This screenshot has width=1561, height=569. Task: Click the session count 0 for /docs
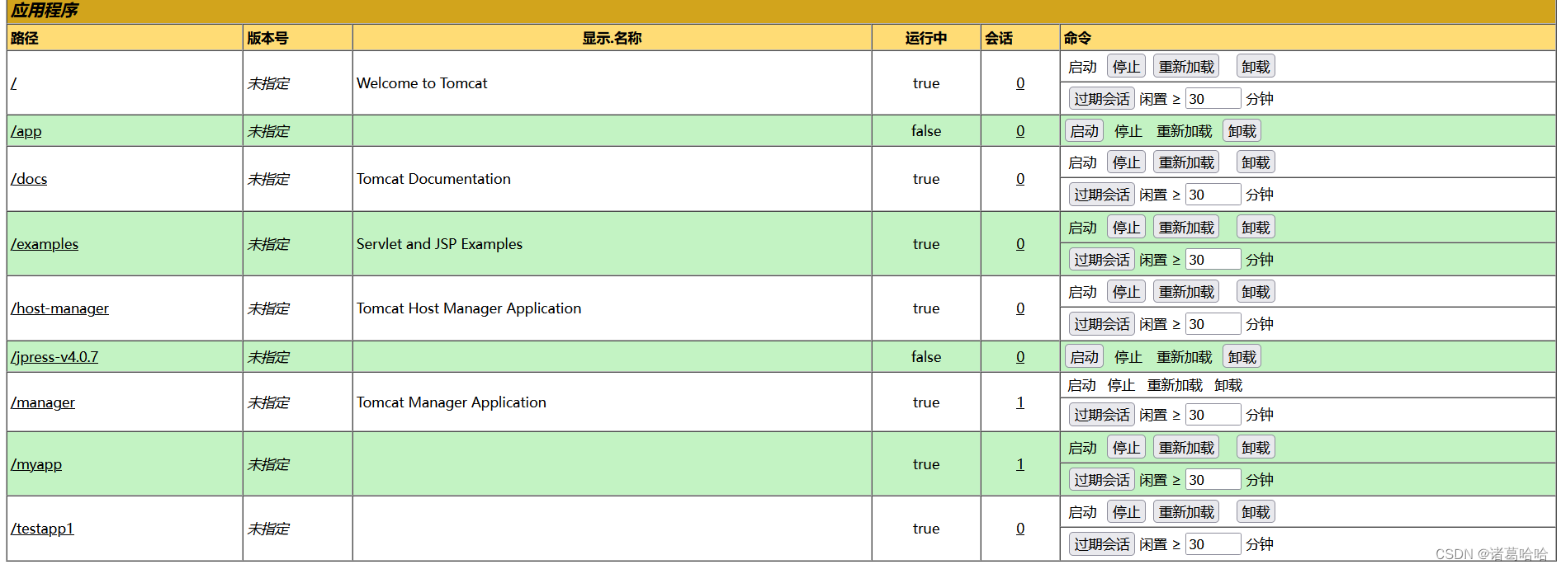1020,179
